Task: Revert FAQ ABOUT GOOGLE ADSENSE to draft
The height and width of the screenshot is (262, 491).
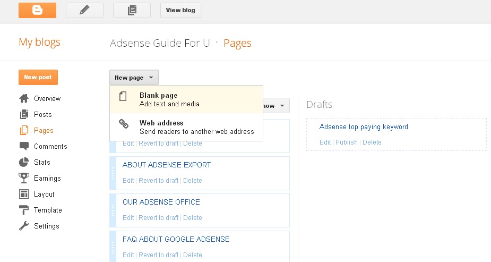Action: 159,255
